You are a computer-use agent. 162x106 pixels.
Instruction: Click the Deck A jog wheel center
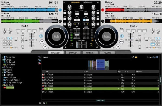(56, 36)
